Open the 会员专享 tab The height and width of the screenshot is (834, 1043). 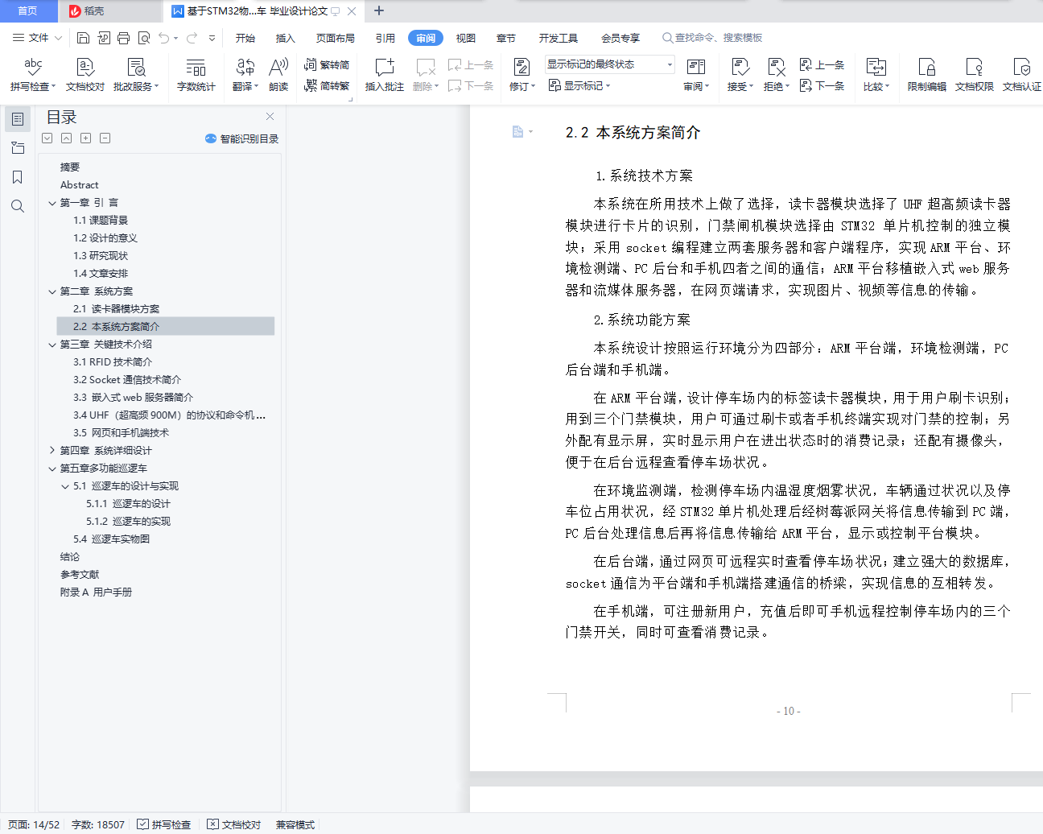(x=620, y=38)
